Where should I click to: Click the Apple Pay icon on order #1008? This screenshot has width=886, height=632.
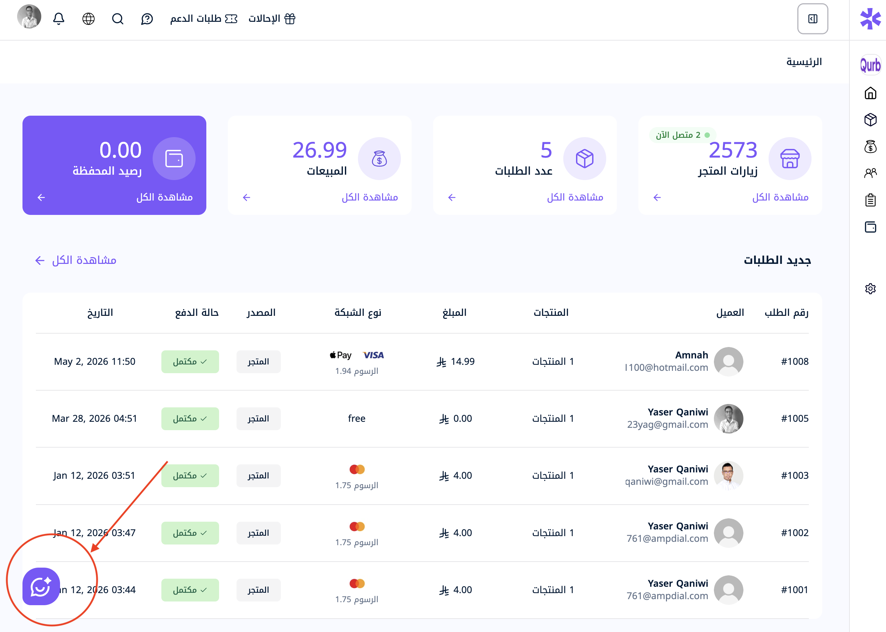(341, 355)
